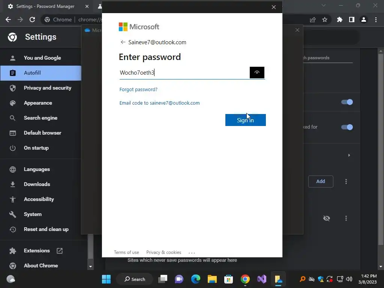Click the Chrome logo beside Settings

click(x=12, y=37)
